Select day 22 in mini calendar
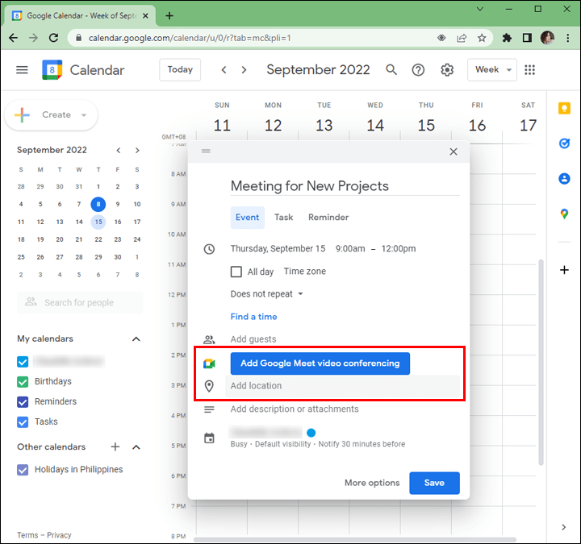 [x=98, y=239]
